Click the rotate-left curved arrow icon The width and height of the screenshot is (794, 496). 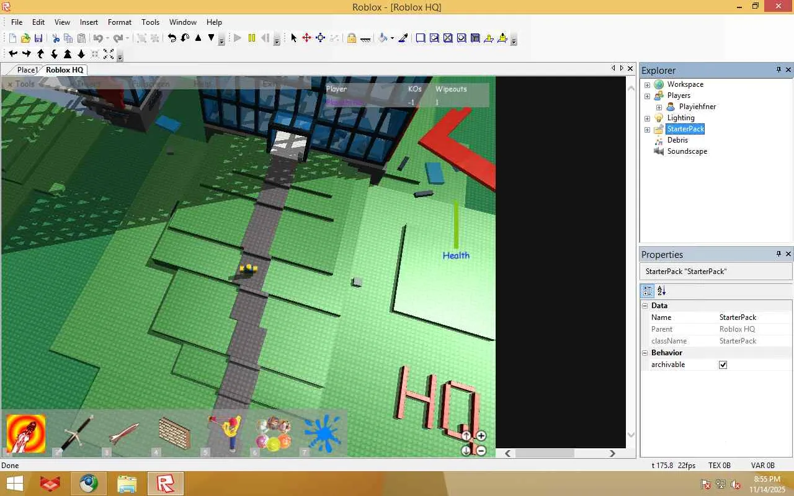172,38
